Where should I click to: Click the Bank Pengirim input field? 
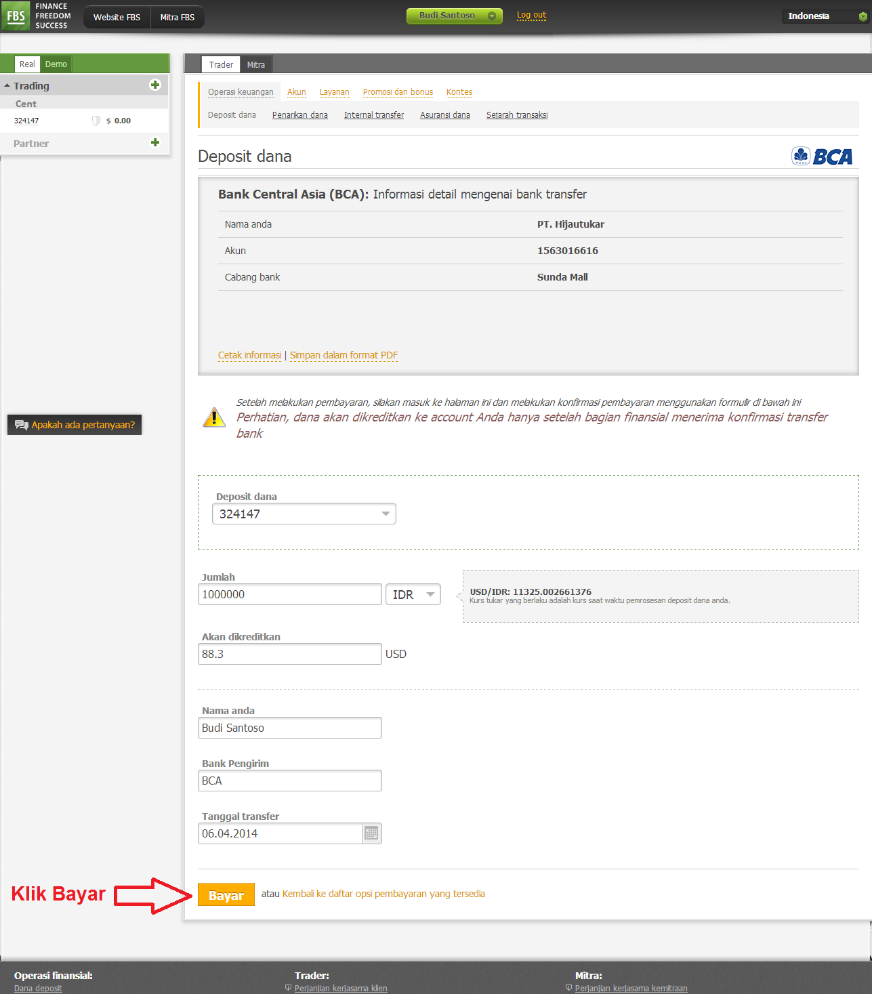[290, 781]
